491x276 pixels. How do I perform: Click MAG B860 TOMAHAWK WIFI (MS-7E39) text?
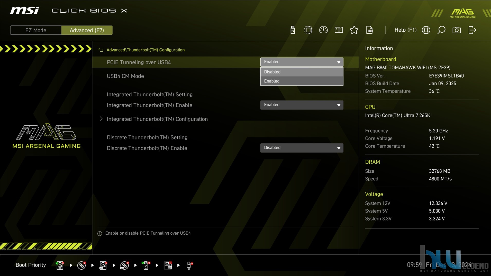[408, 68]
